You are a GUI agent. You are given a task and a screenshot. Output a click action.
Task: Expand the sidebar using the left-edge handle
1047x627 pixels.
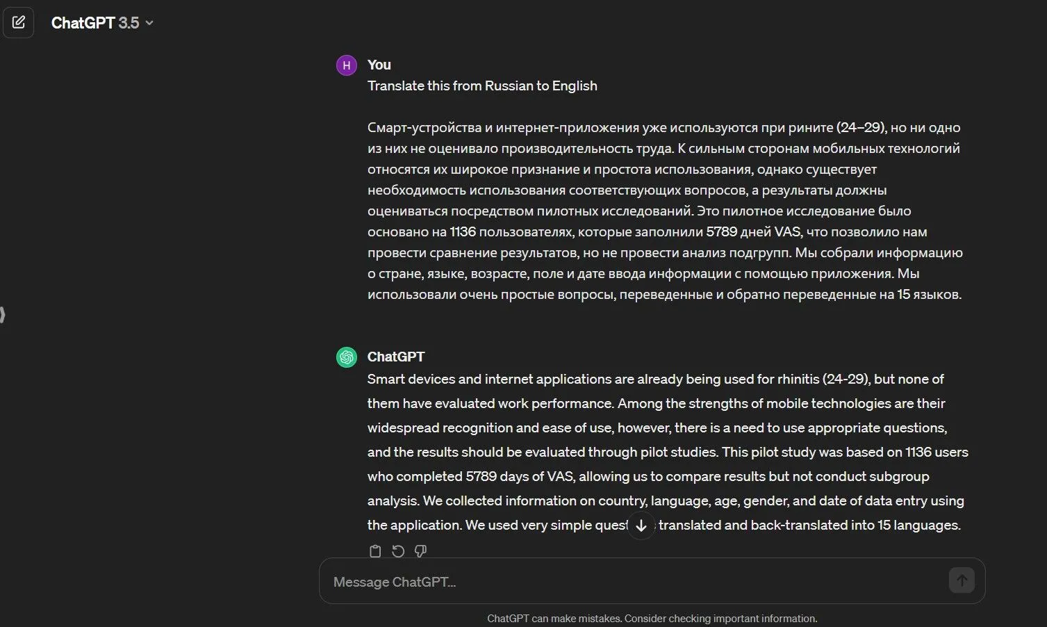tap(3, 313)
